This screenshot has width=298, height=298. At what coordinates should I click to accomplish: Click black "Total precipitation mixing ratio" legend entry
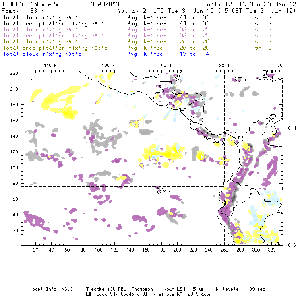pos(55,24)
